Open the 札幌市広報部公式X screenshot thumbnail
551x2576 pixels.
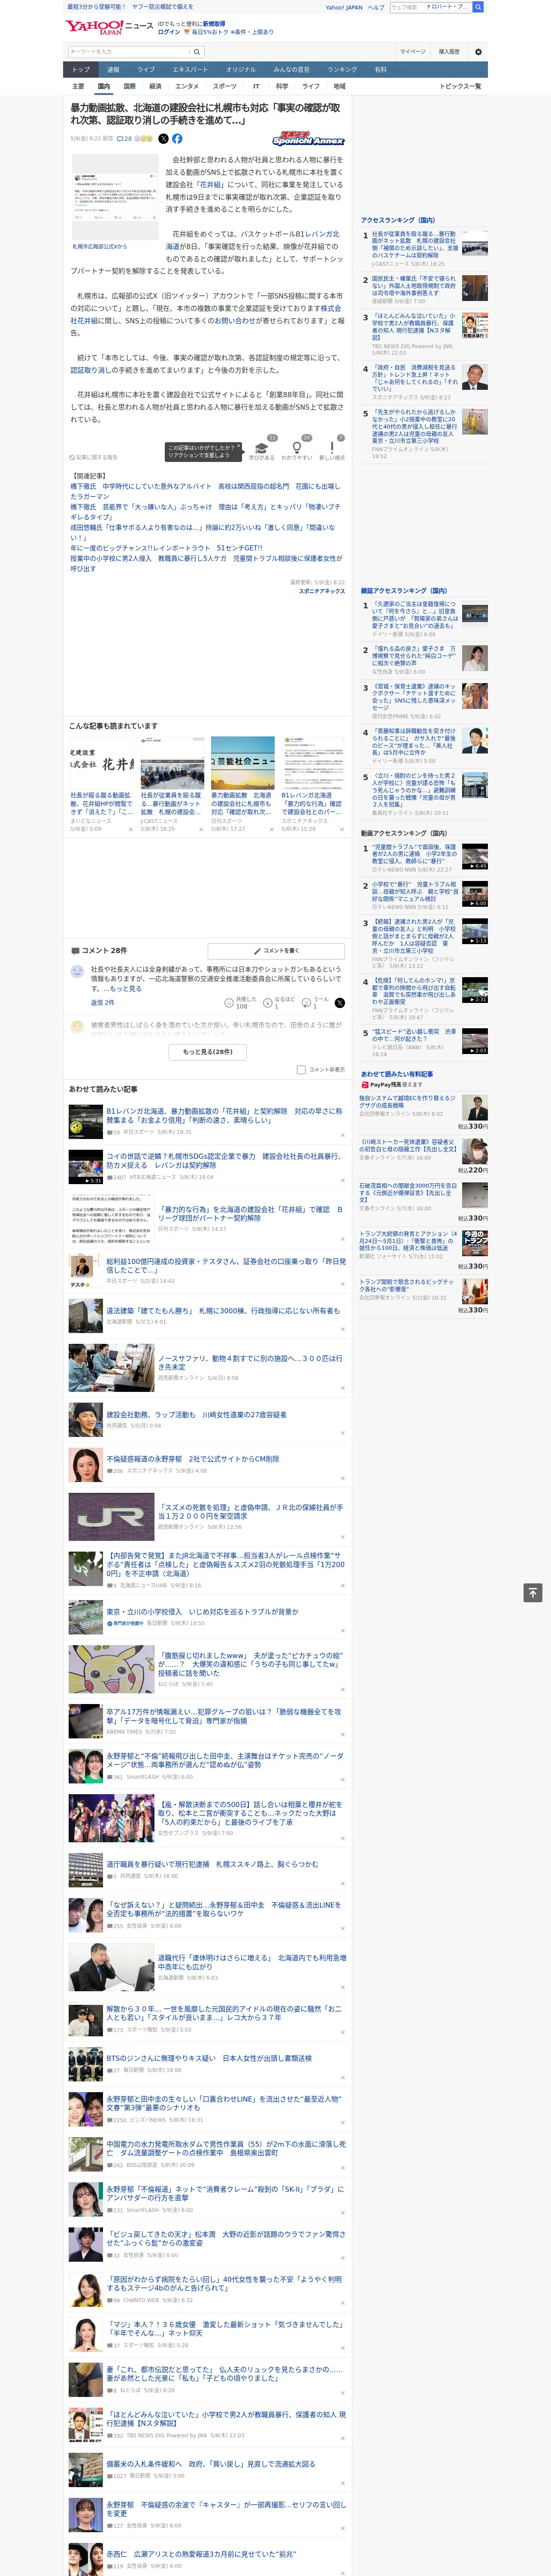pyautogui.click(x=114, y=197)
